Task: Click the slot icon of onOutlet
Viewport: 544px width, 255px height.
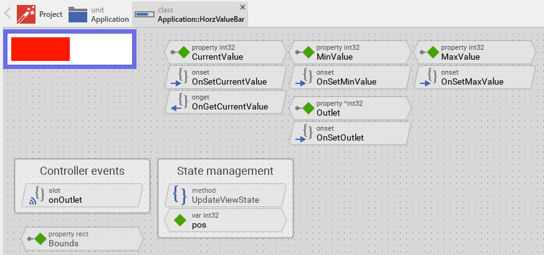Action: tap(39, 195)
